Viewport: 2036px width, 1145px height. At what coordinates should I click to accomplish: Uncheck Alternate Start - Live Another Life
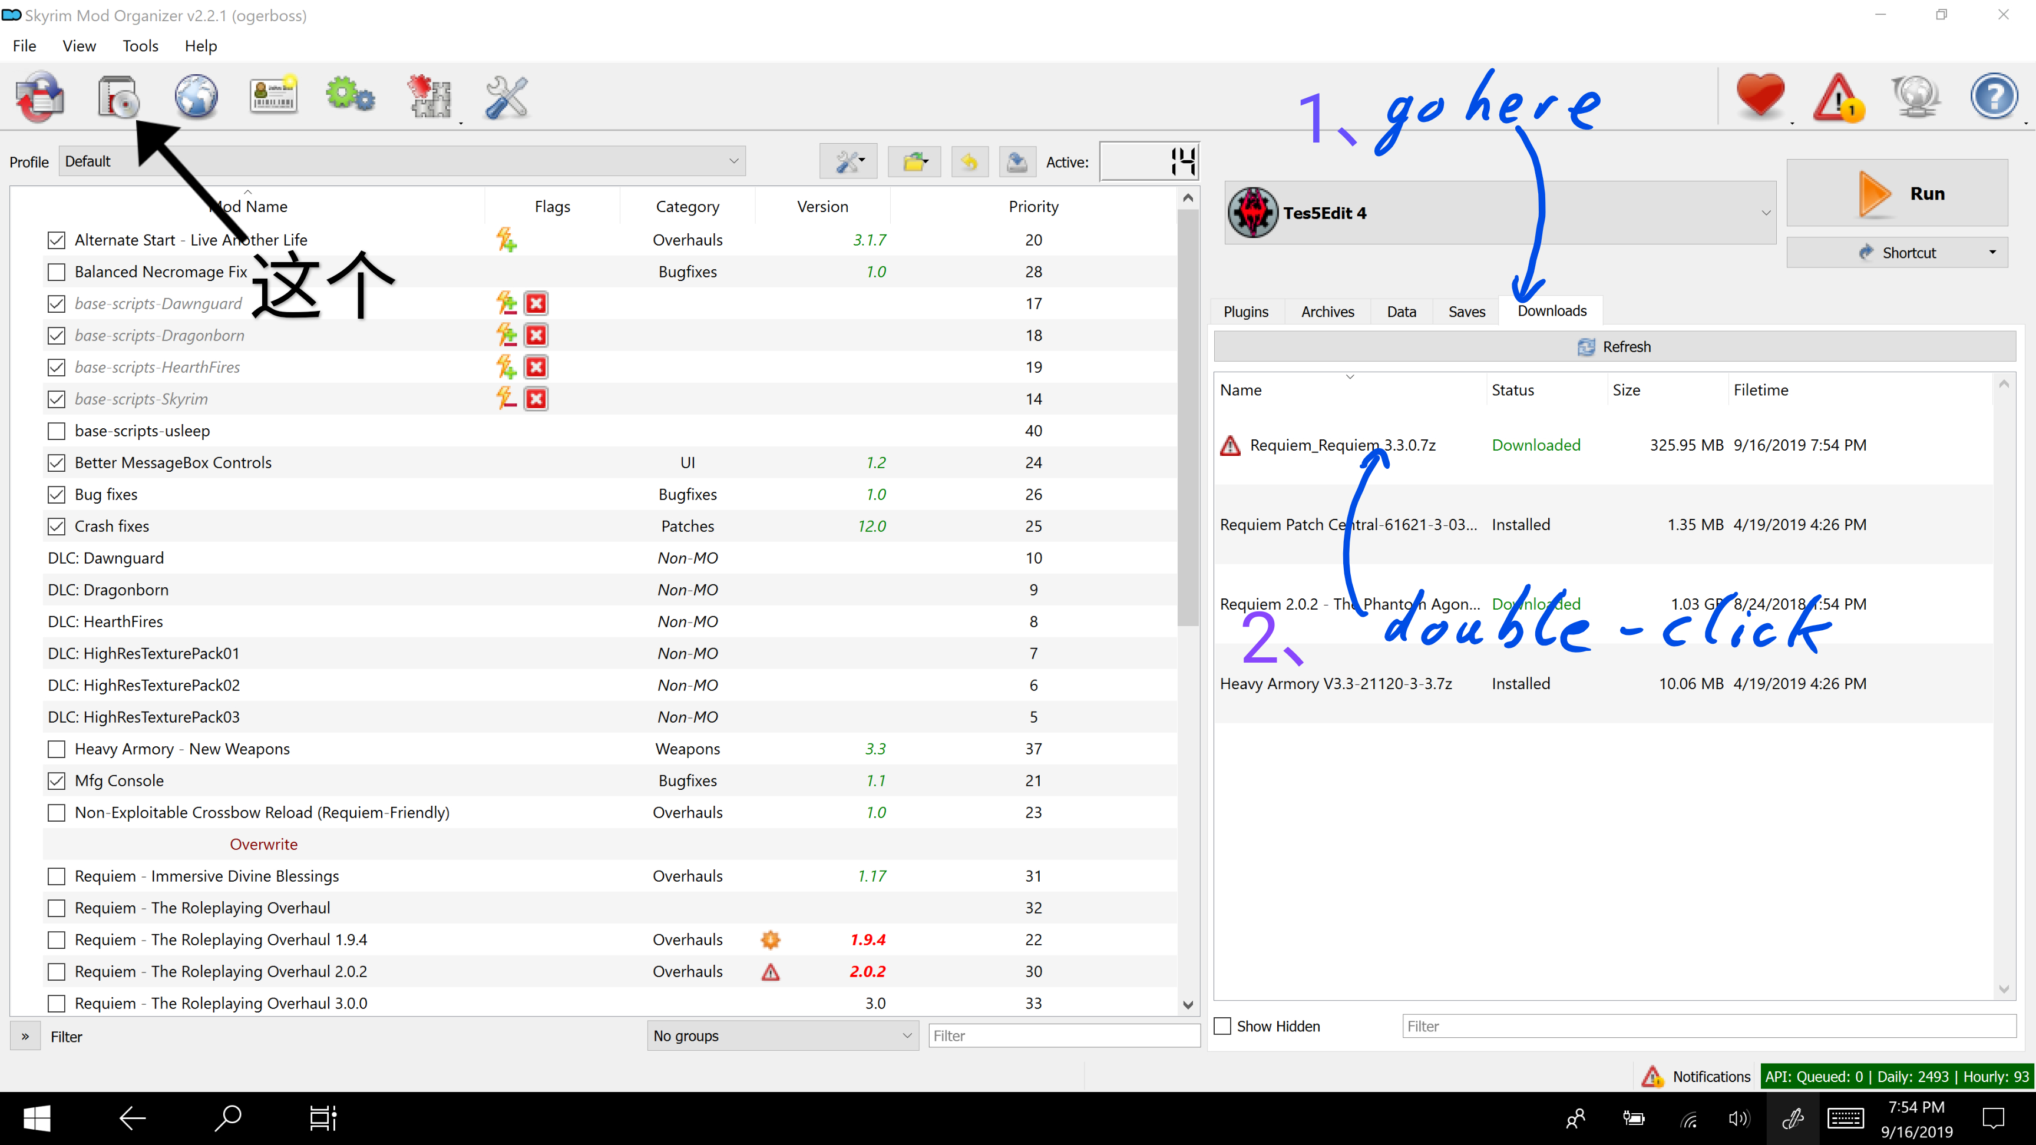(56, 240)
